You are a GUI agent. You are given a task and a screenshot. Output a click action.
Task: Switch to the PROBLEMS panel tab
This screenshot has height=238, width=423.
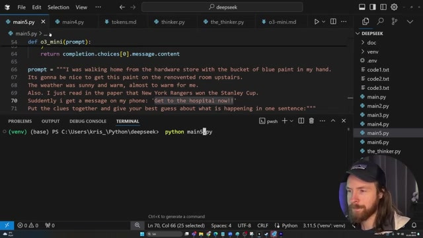[x=20, y=121]
